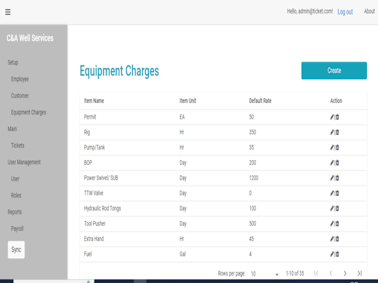
Task: Click the Setup section heading
Action: click(x=13, y=62)
